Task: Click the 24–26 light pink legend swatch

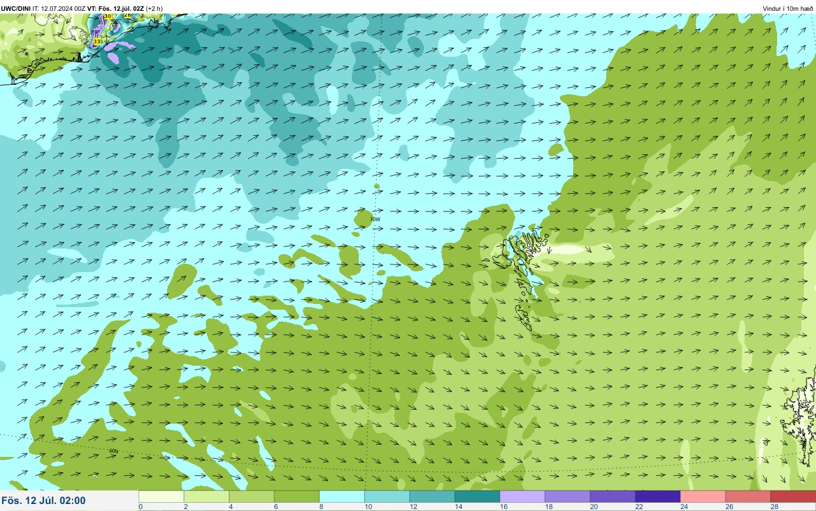Action: 703,496
